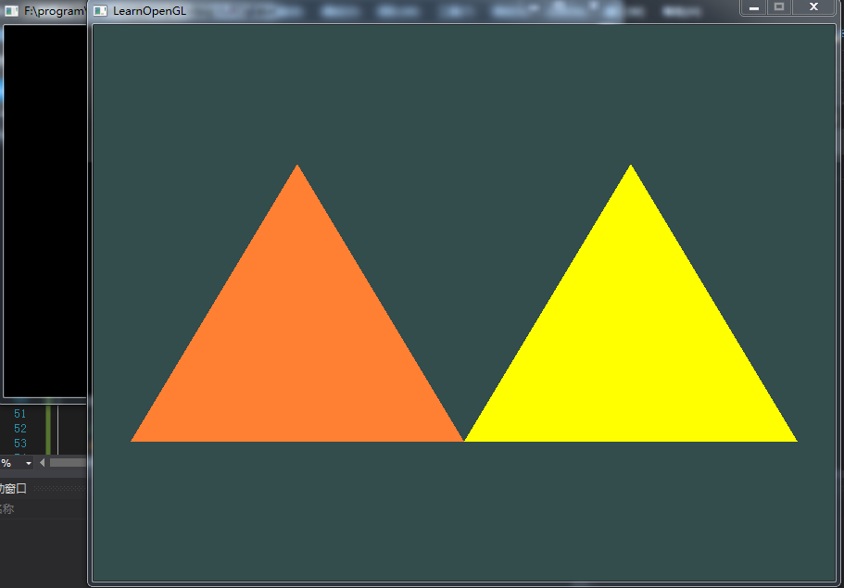Click the console window icon

pyautogui.click(x=12, y=10)
